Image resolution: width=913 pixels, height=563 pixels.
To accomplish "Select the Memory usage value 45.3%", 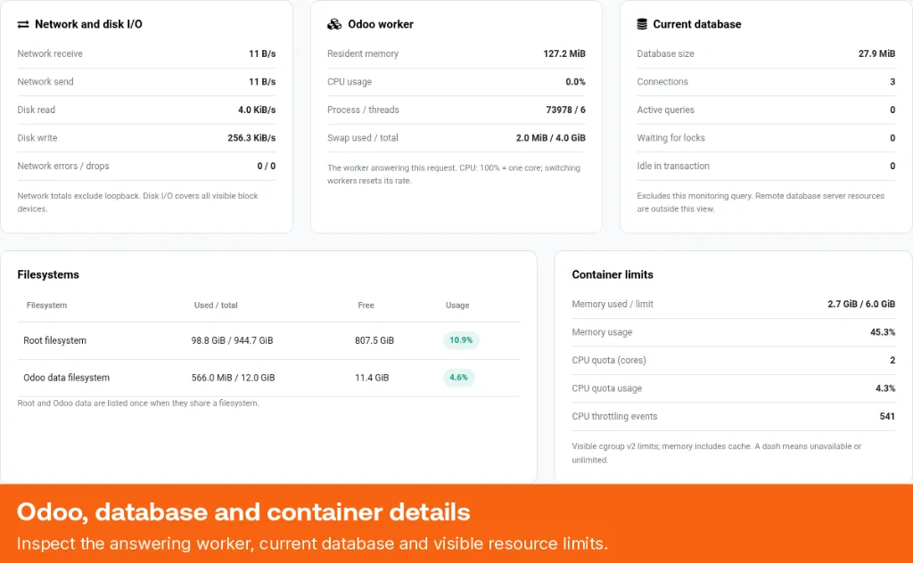I will 883,332.
